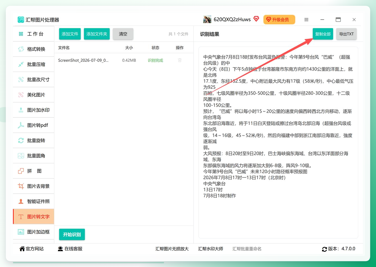Click the 共 1 个文件 file count text
The image size is (376, 267).
tap(178, 34)
